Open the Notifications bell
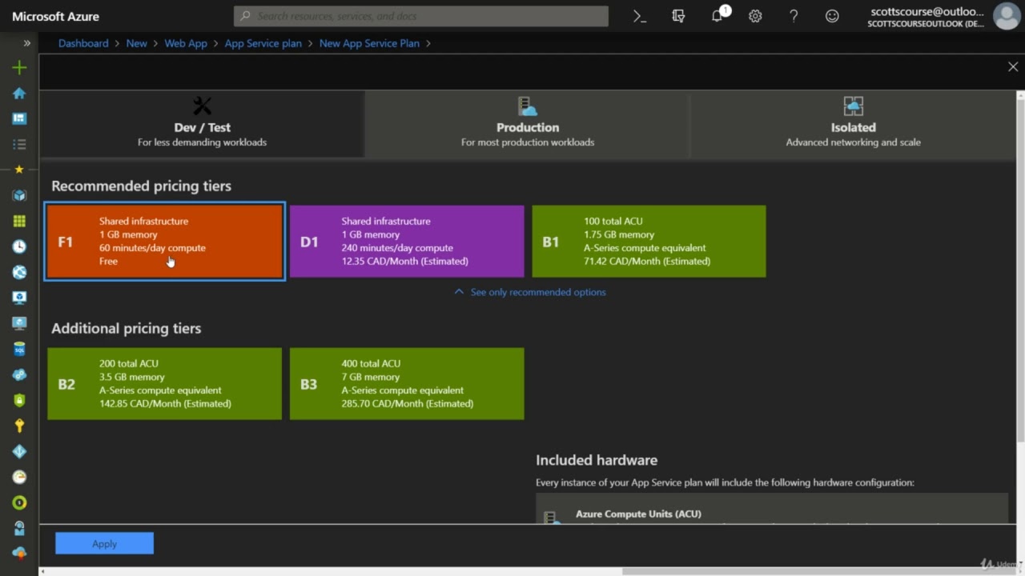 click(x=717, y=16)
